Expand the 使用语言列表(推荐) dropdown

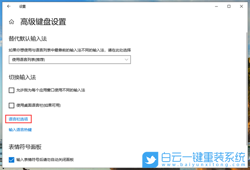coord(70,59)
